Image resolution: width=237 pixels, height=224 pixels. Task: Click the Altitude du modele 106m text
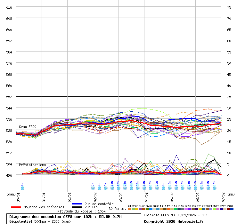77,211
